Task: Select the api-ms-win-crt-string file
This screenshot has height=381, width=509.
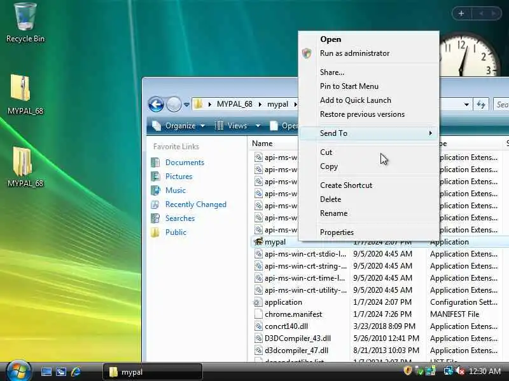Action: (x=300, y=266)
